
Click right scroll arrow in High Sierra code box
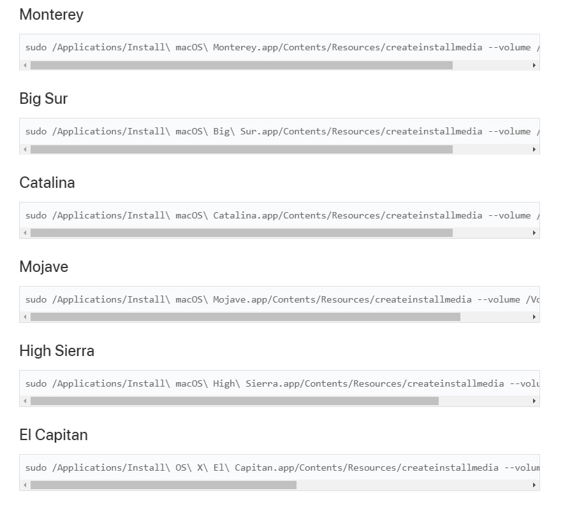[534, 401]
